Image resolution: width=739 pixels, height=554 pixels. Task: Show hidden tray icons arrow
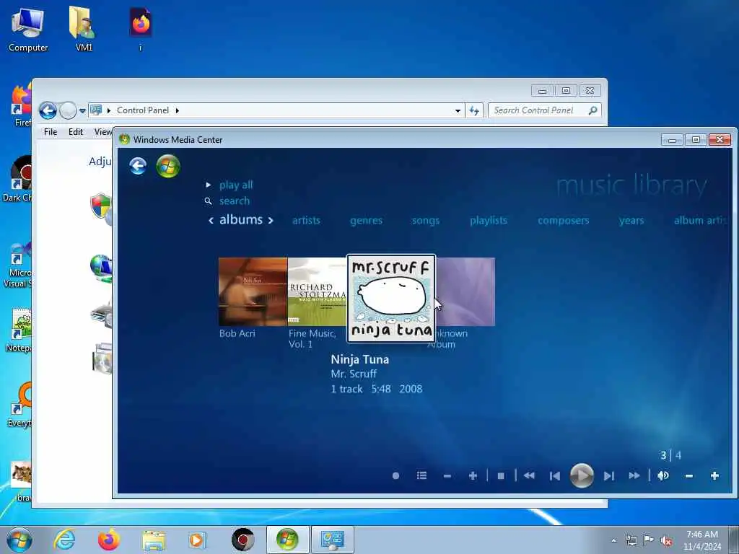[x=613, y=540]
